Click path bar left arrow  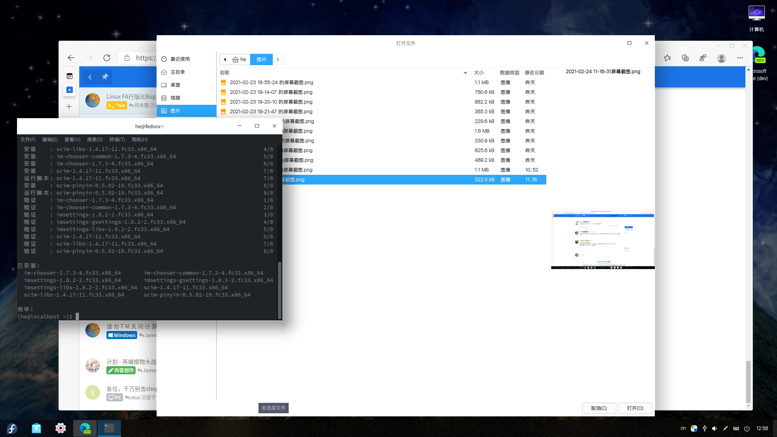225,59
